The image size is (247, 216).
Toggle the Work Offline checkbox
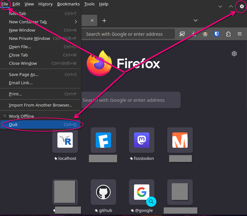5,116
